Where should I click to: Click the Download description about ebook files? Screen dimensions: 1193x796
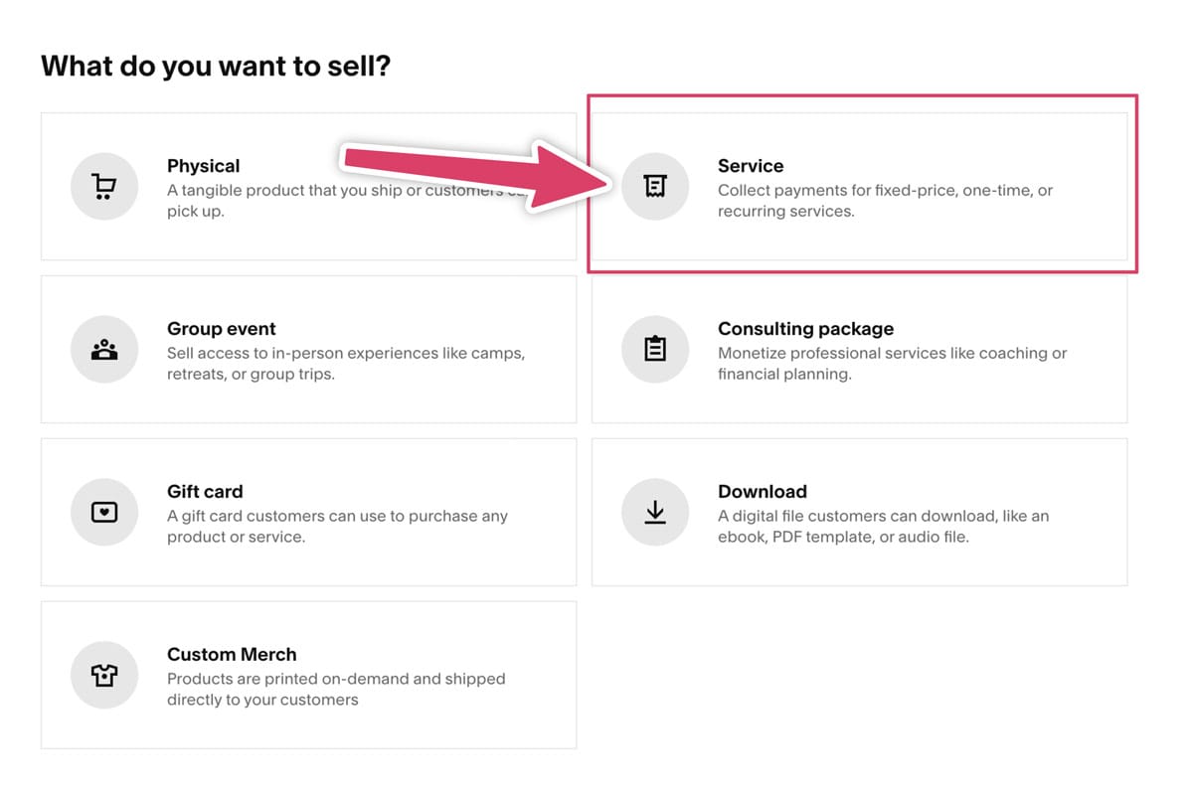click(884, 527)
